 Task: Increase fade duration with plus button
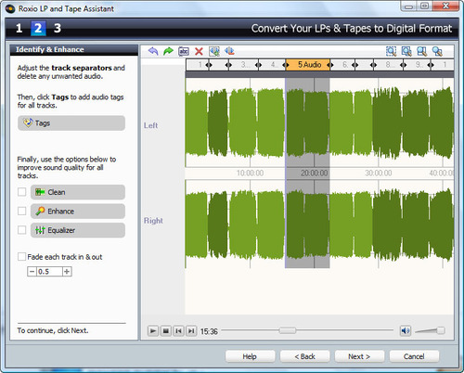(x=67, y=272)
